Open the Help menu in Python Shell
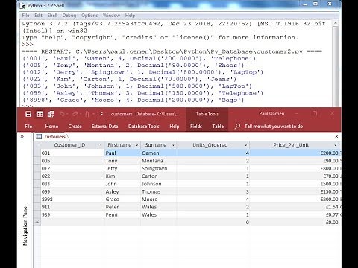Image resolution: width=358 pixels, height=268 pixels. pyautogui.click(x=130, y=16)
